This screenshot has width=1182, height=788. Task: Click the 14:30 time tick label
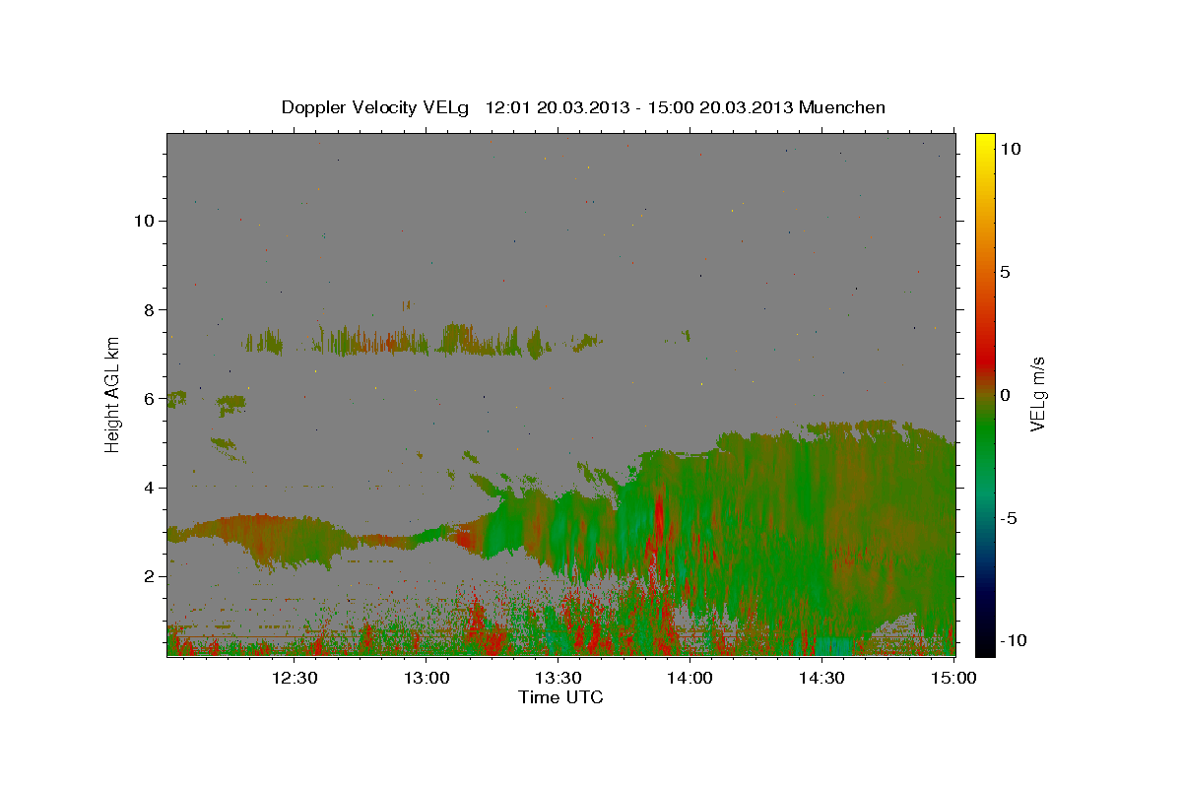click(822, 678)
